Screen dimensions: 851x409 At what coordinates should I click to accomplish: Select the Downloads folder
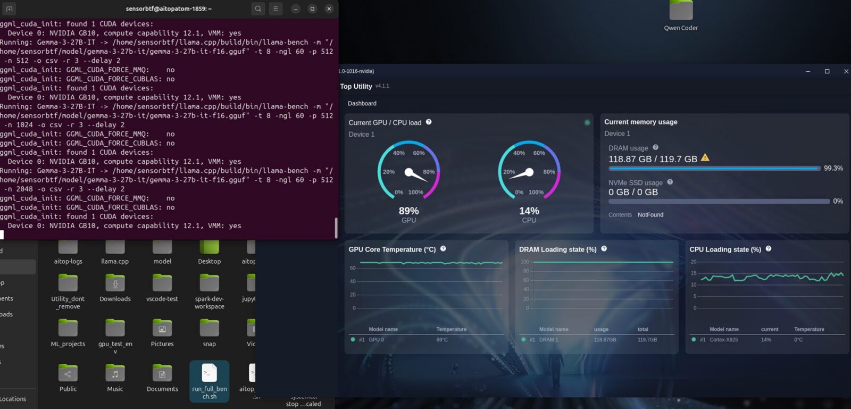(x=115, y=288)
